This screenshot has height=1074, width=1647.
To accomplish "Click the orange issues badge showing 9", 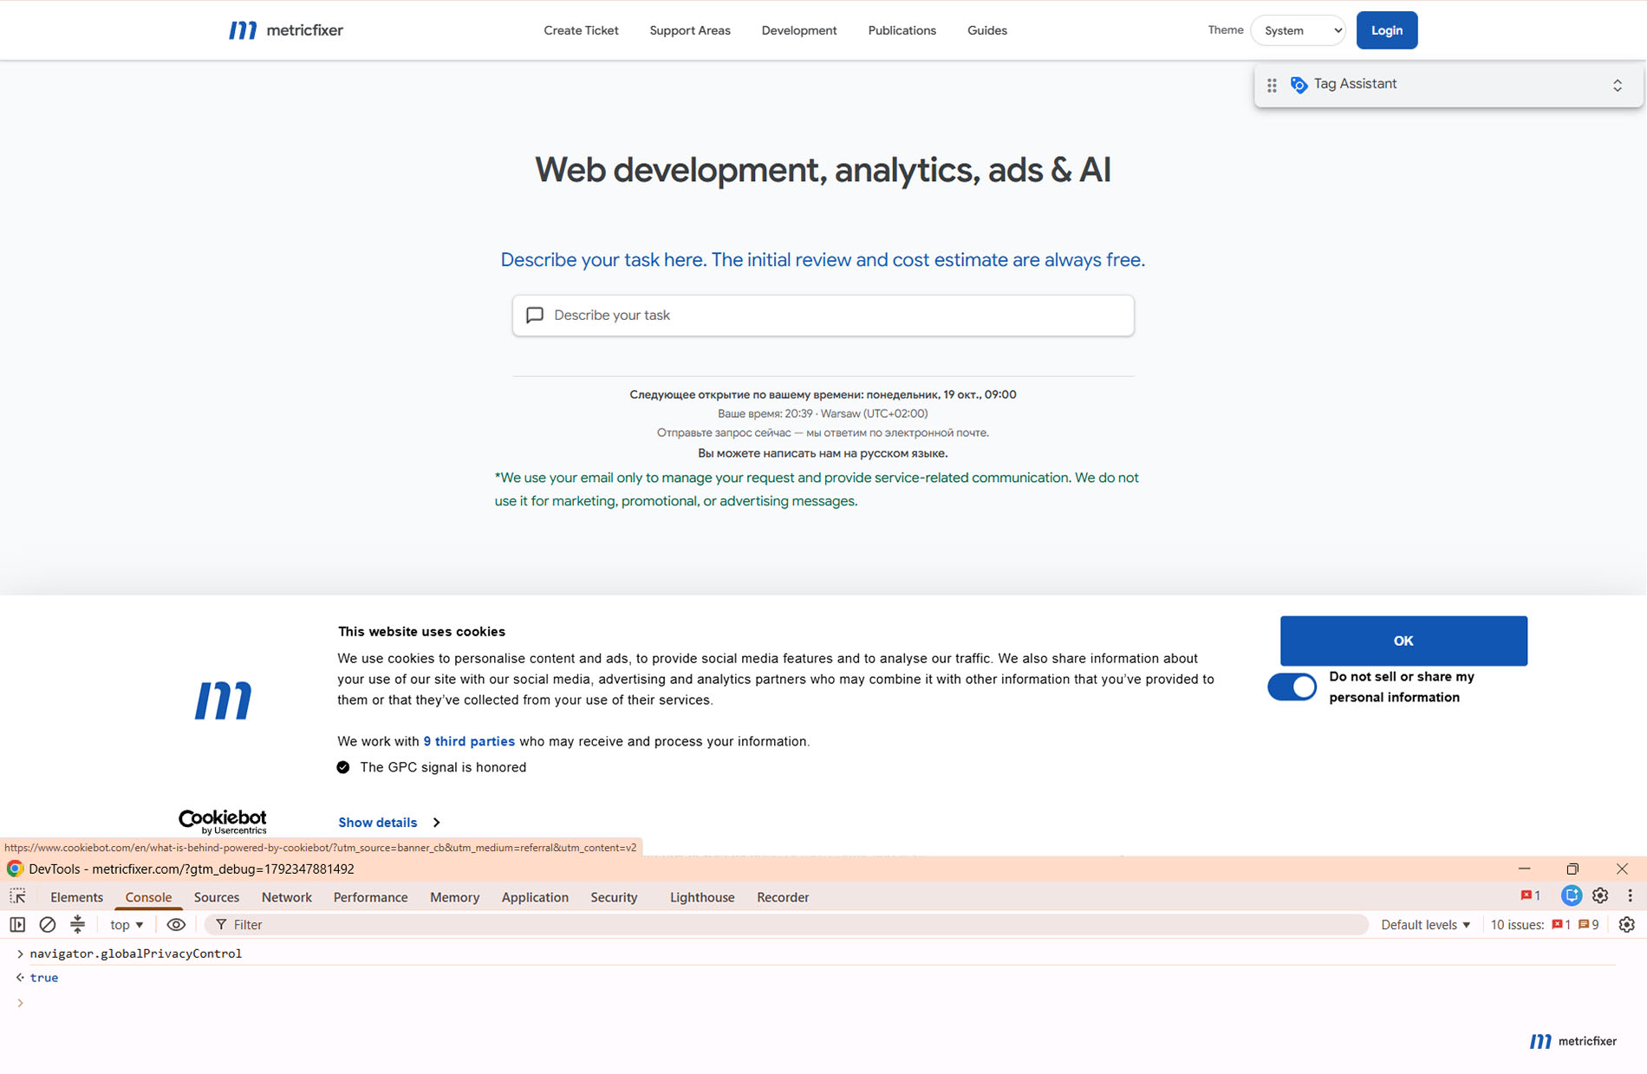I will click(1589, 925).
